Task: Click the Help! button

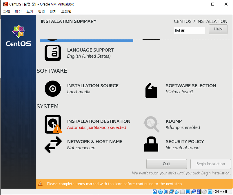Action: coord(218,29)
